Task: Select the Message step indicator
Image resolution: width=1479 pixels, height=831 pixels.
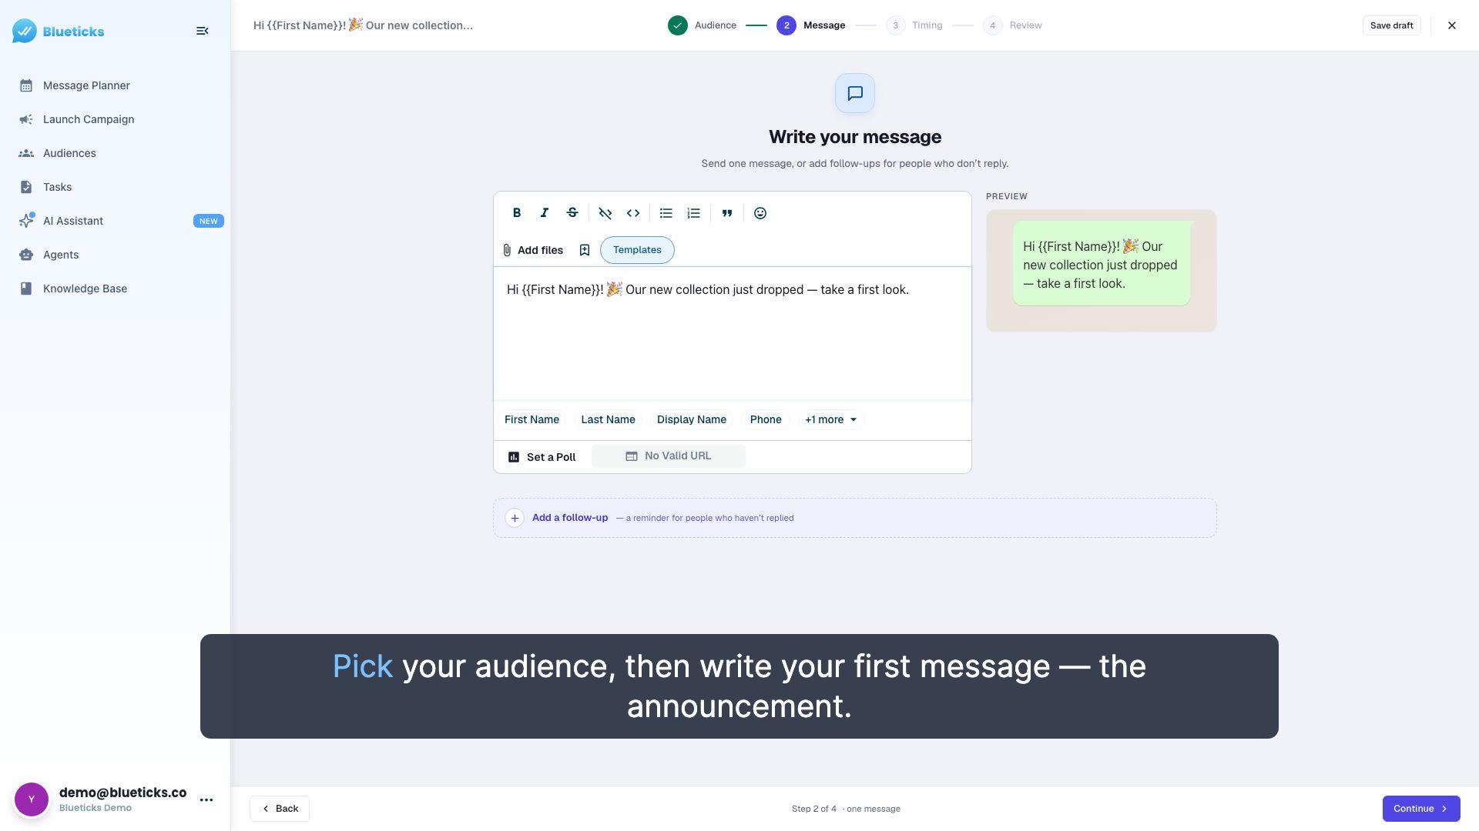Action: [x=810, y=25]
